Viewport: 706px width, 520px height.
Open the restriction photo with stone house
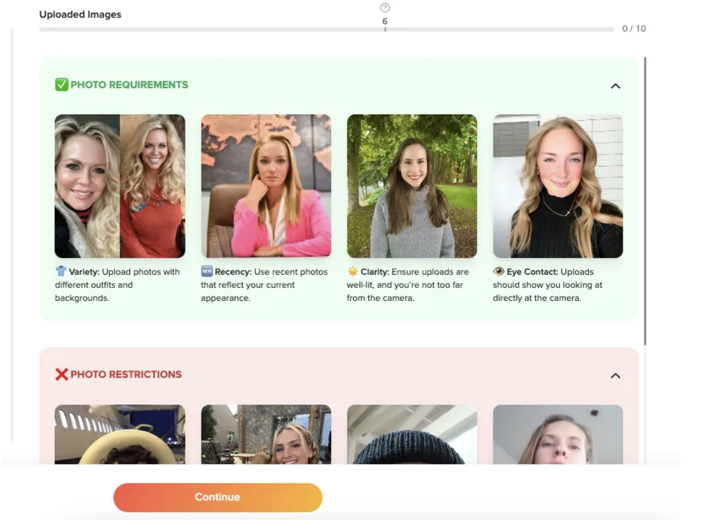point(266,434)
